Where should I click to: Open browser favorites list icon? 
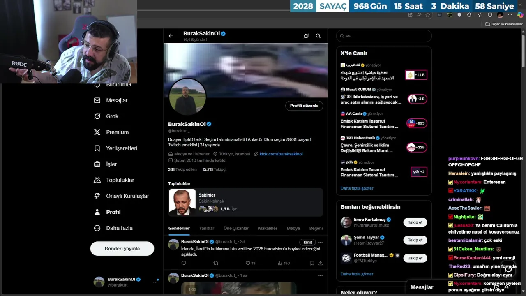point(480,15)
